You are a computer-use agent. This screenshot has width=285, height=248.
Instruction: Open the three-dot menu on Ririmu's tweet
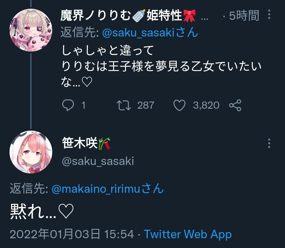tap(269, 14)
